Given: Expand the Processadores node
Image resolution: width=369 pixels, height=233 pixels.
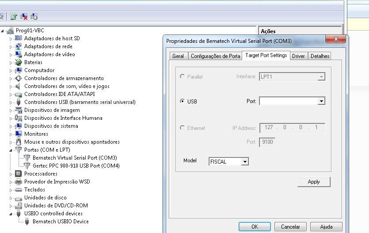Looking at the screenshot, I should click(x=11, y=174).
